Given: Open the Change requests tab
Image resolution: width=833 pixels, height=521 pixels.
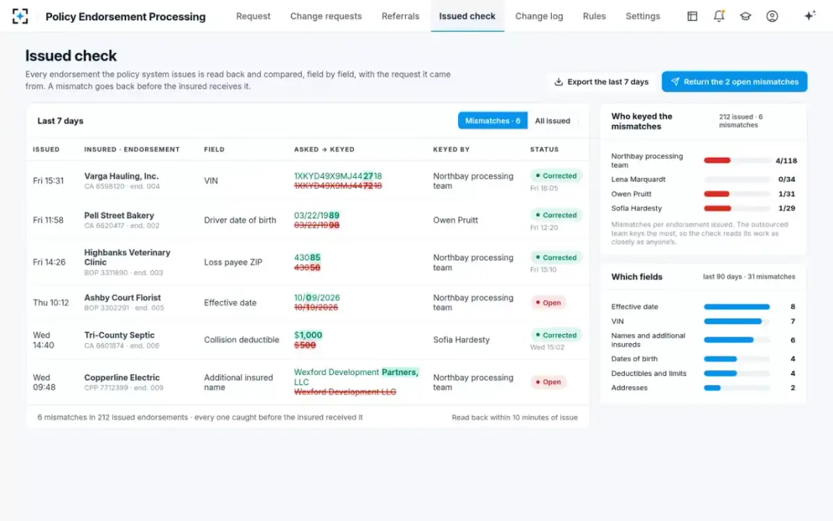Looking at the screenshot, I should [326, 16].
